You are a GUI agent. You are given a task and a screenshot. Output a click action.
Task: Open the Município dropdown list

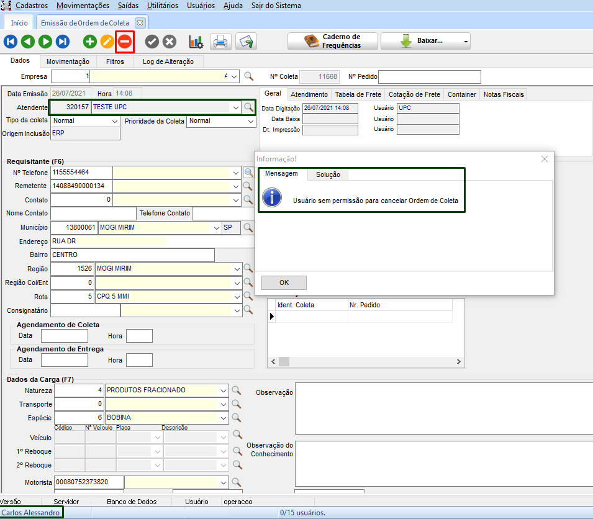tap(215, 228)
